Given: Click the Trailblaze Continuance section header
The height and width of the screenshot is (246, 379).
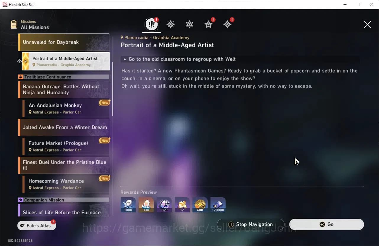Looking at the screenshot, I should tap(64, 77).
